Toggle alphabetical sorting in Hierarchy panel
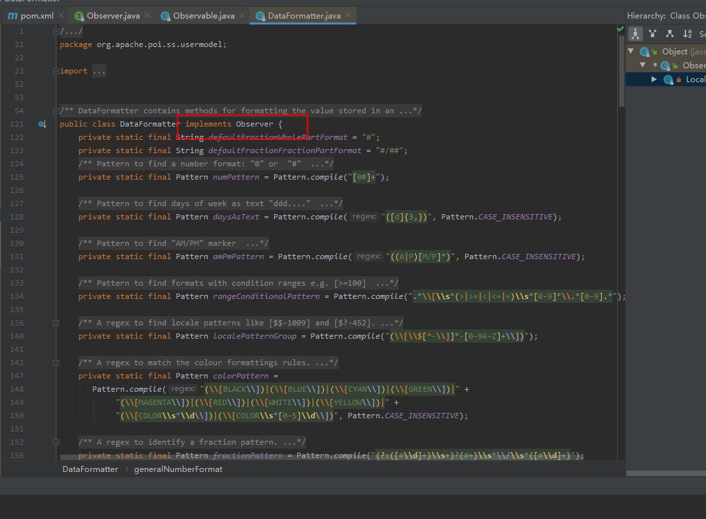 tap(687, 34)
